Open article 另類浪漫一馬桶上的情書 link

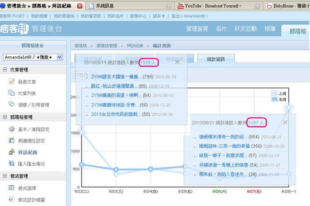(224, 165)
